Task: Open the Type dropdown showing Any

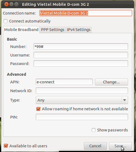Action: (x=82, y=100)
